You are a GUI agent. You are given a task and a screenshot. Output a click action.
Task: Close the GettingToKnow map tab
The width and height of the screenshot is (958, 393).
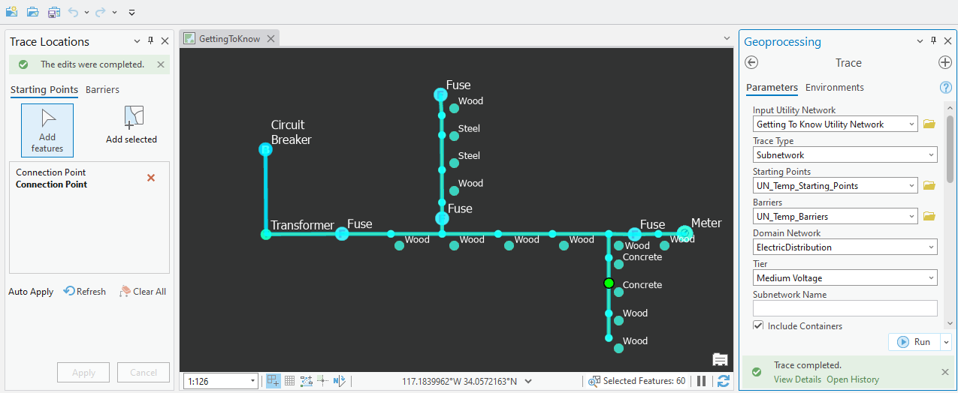pyautogui.click(x=271, y=38)
